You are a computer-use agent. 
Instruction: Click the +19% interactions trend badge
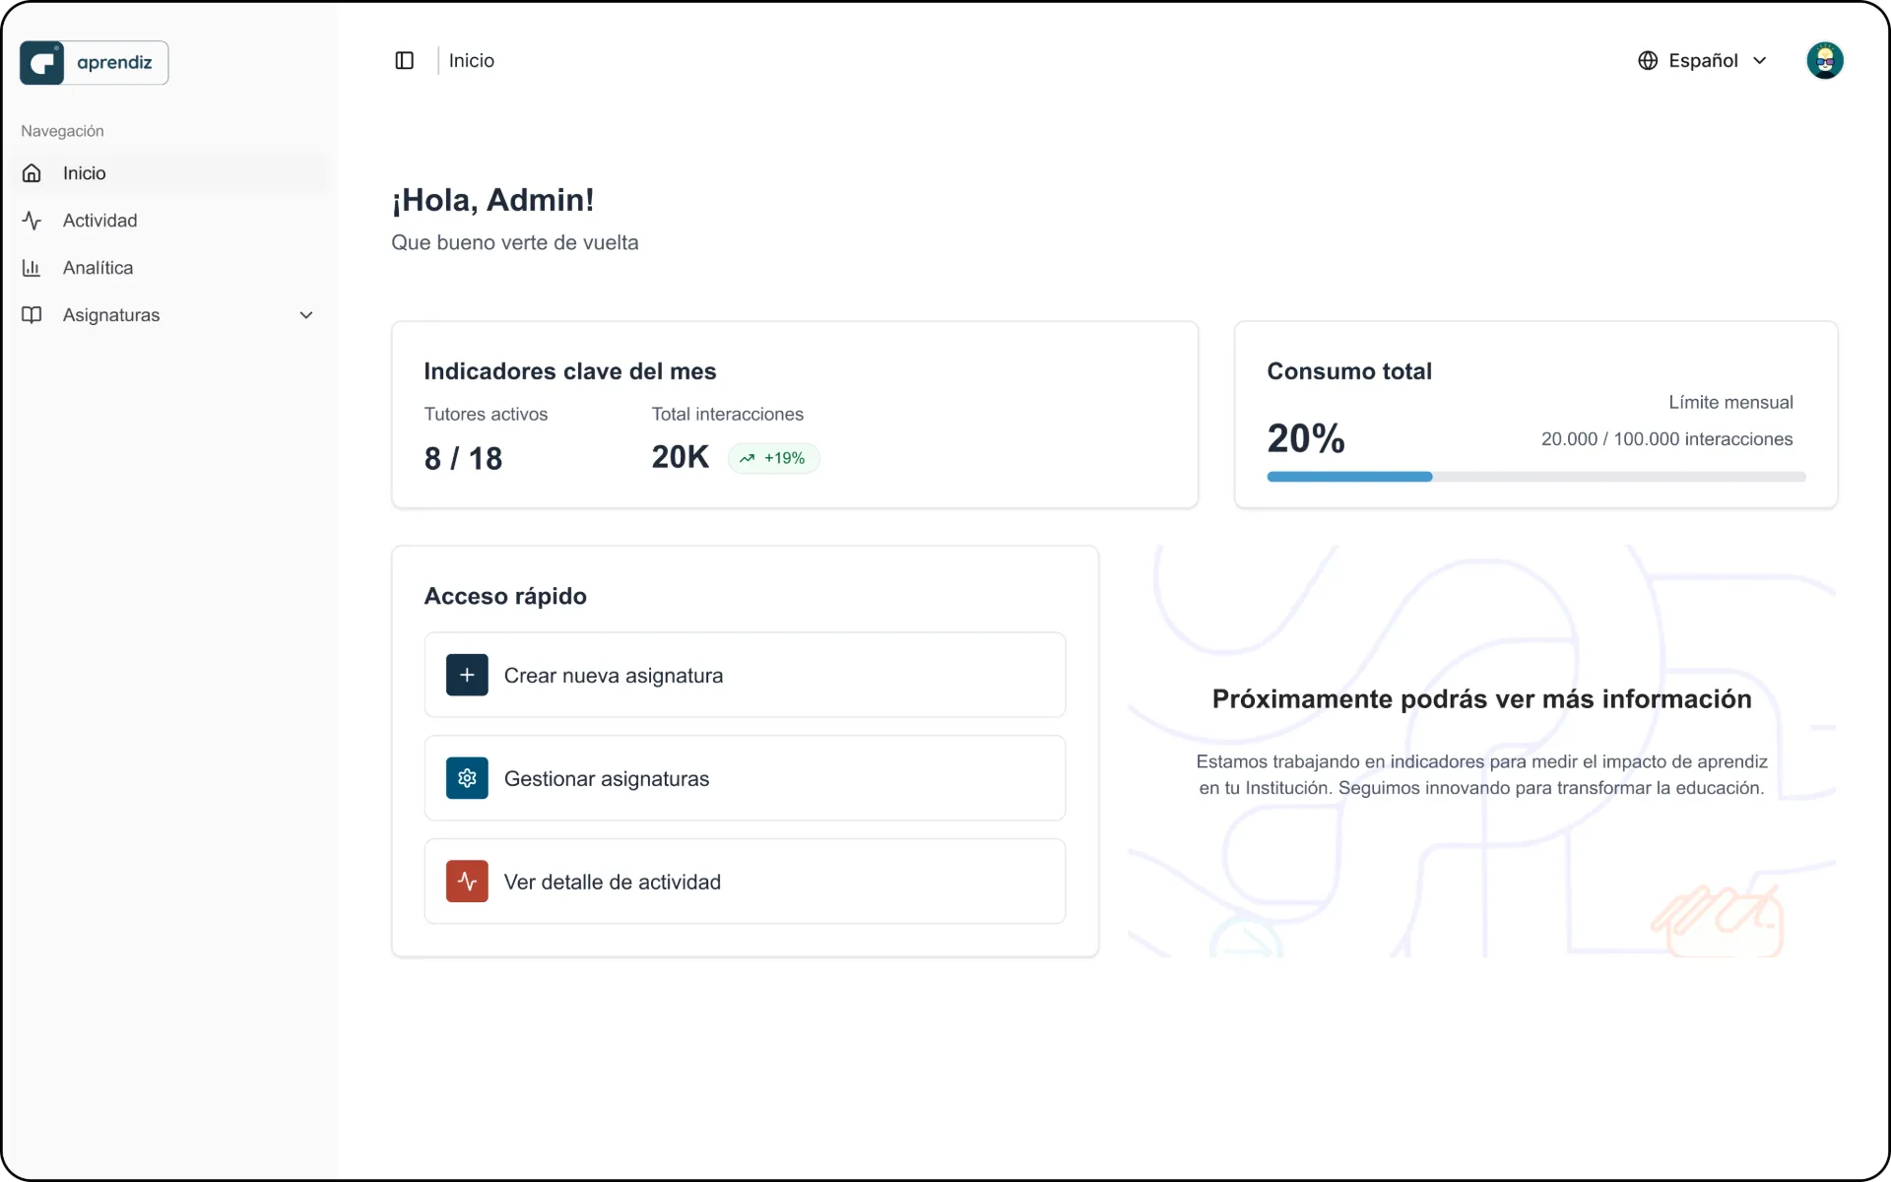tap(773, 458)
